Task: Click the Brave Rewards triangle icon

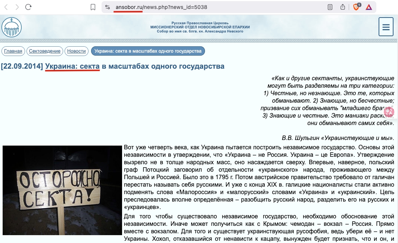Action: coord(369,7)
